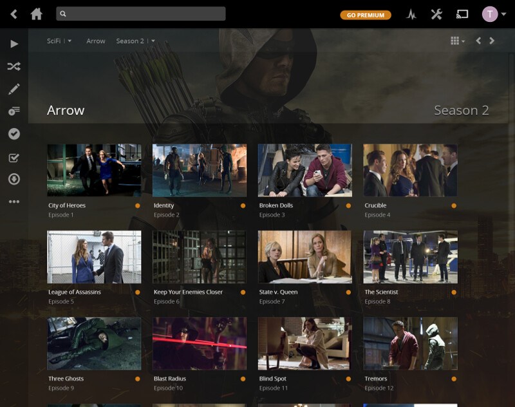This screenshot has height=407, width=515.
Task: Click the Arrow breadcrumb link
Action: [x=96, y=41]
